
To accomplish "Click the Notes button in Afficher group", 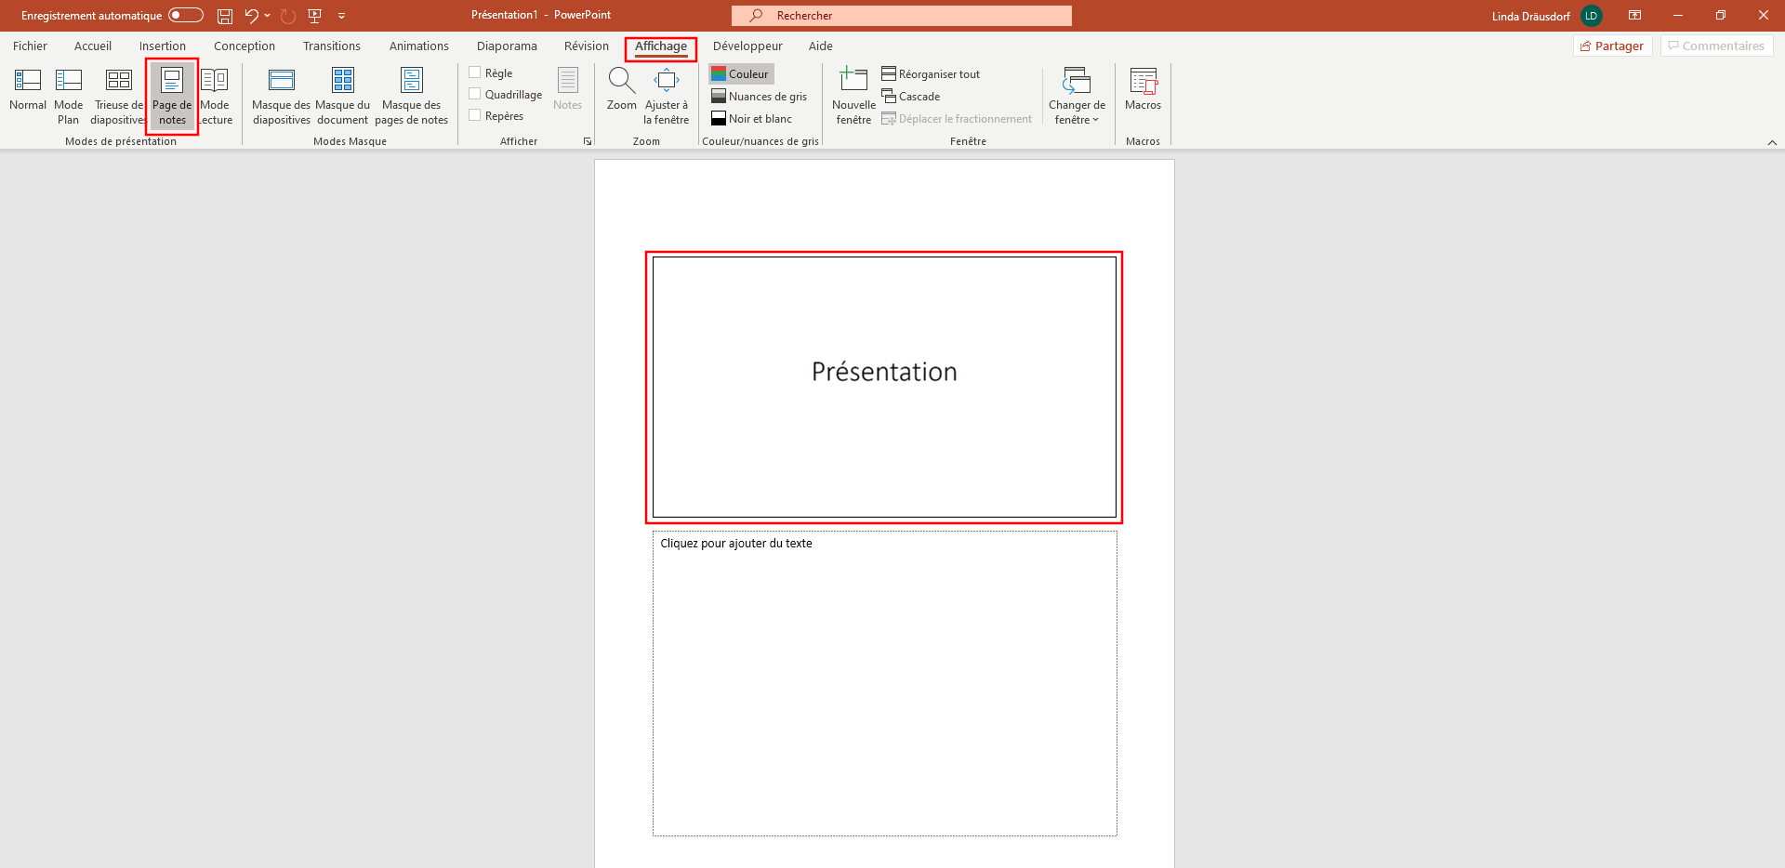I will (x=567, y=89).
